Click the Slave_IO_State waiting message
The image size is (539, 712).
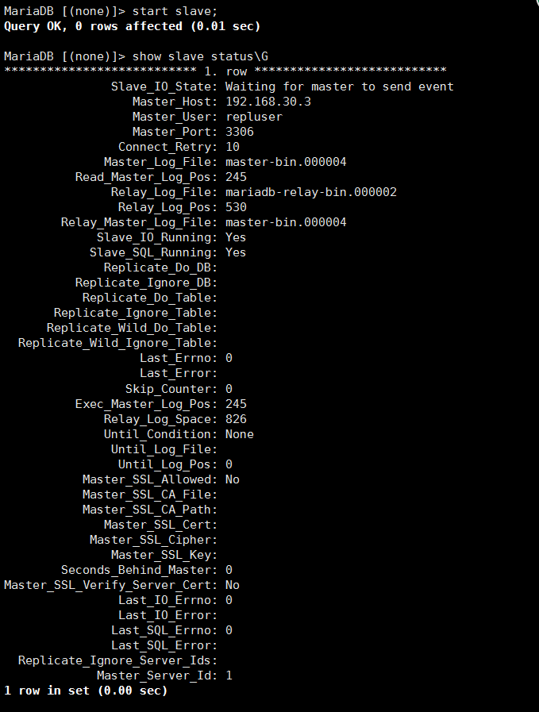pyautogui.click(x=339, y=87)
